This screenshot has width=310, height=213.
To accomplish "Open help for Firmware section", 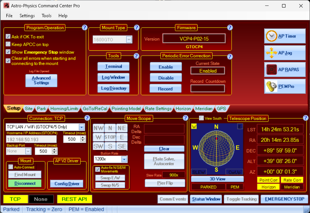I will point(230,27).
